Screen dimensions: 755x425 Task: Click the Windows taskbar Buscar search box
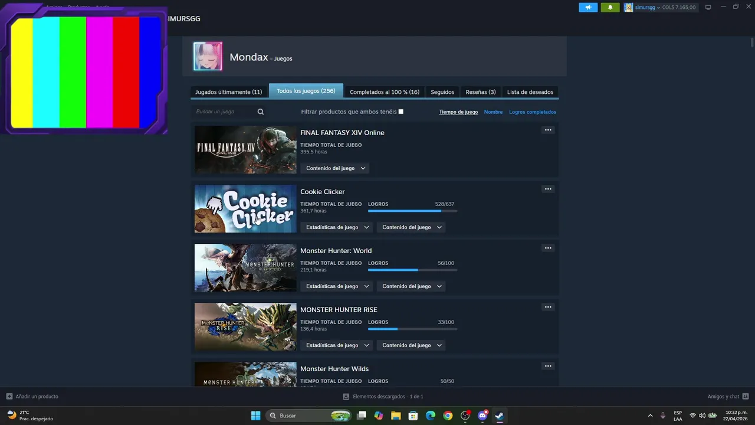tap(309, 416)
